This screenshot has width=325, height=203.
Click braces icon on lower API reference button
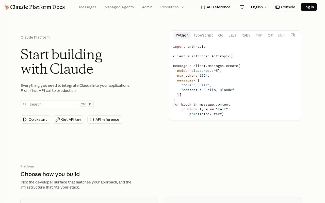[92, 120]
